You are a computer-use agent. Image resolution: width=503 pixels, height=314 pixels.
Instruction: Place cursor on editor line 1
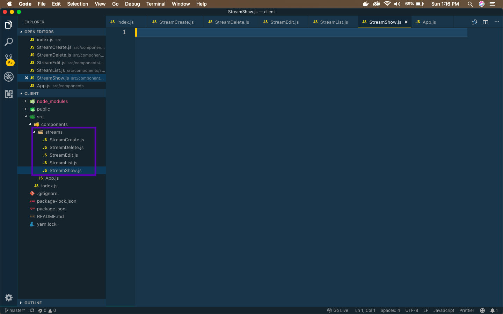click(x=301, y=32)
